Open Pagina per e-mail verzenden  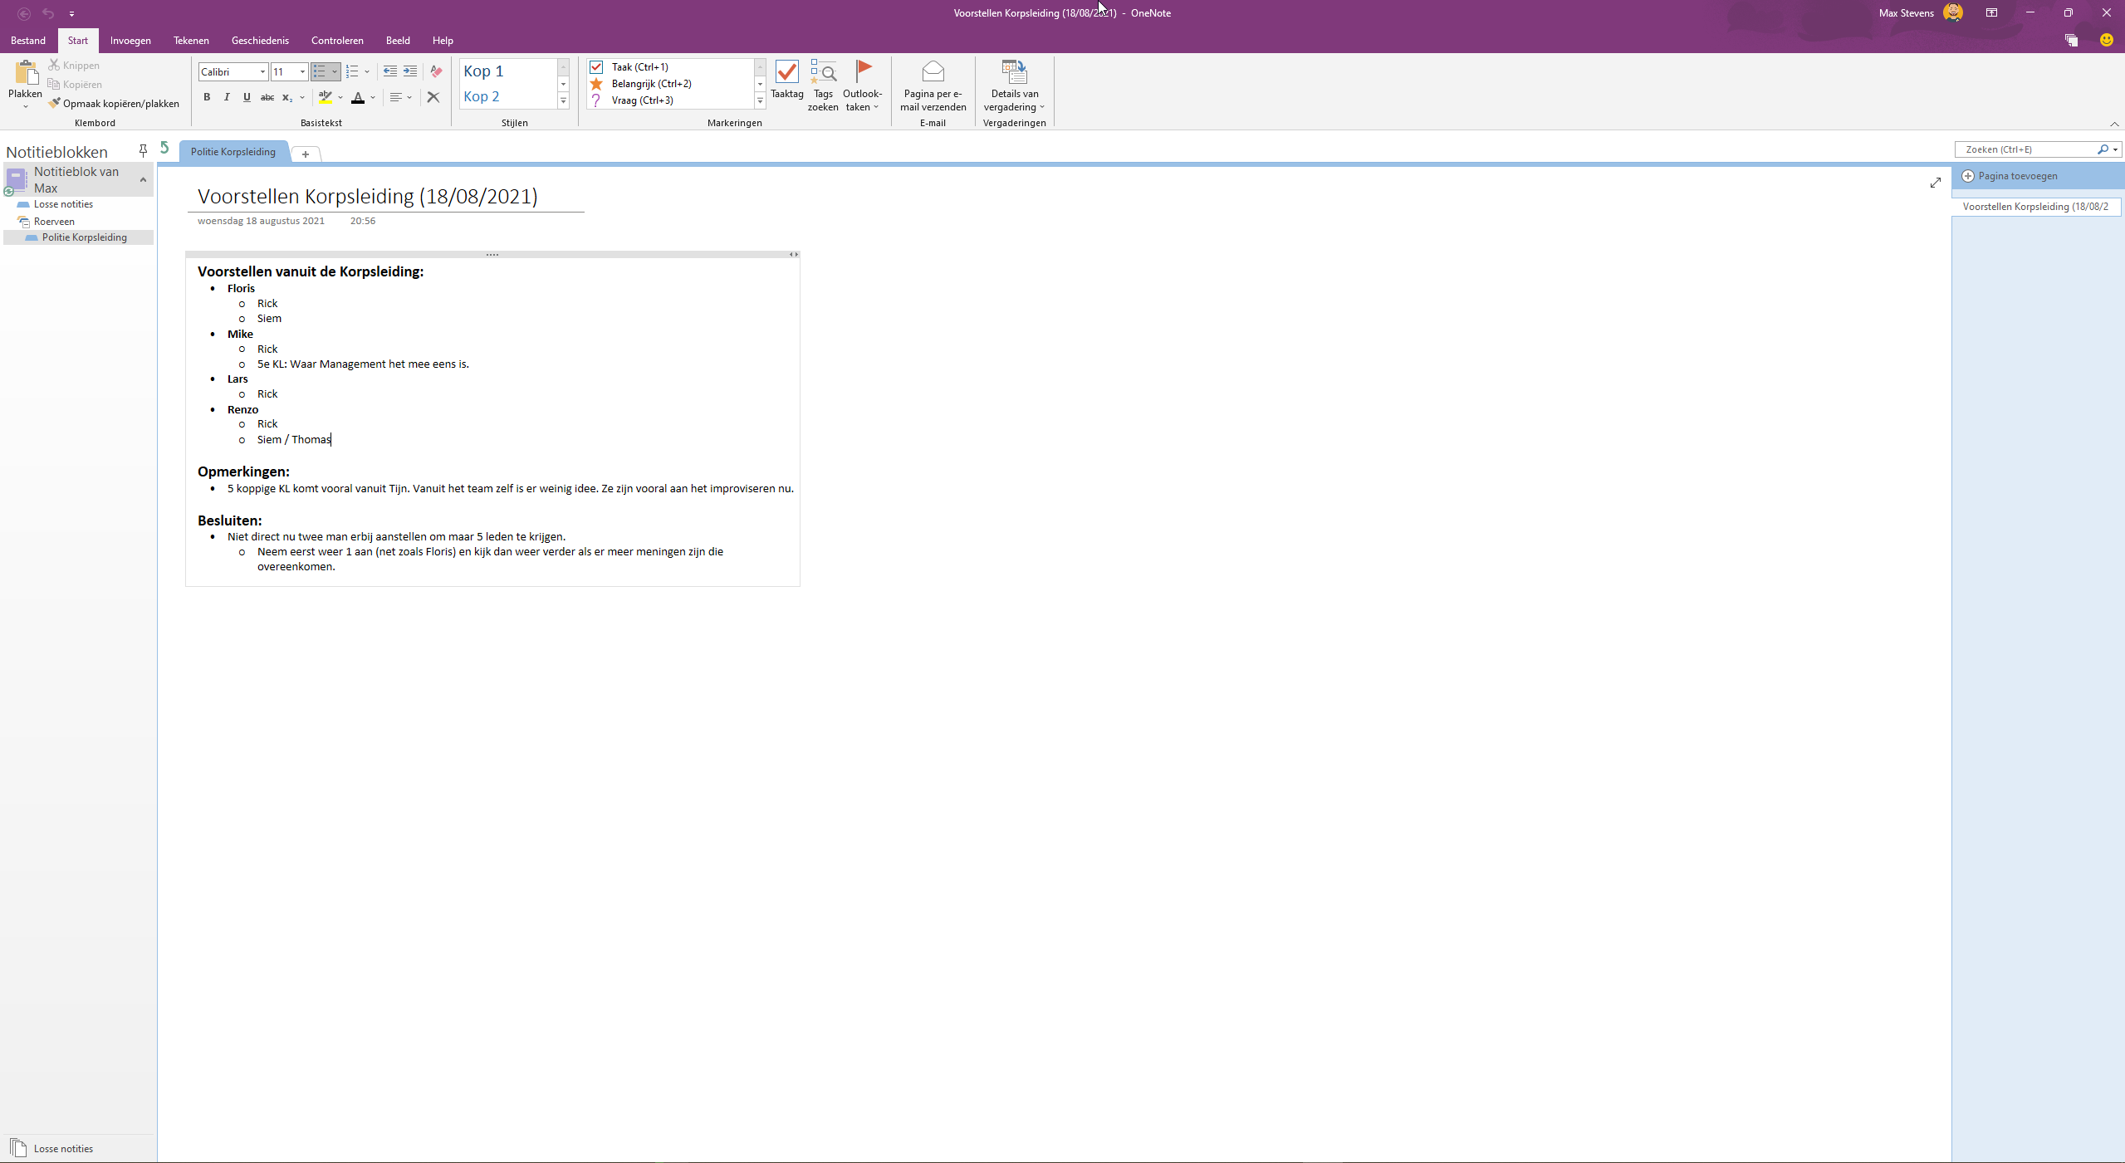click(x=933, y=84)
